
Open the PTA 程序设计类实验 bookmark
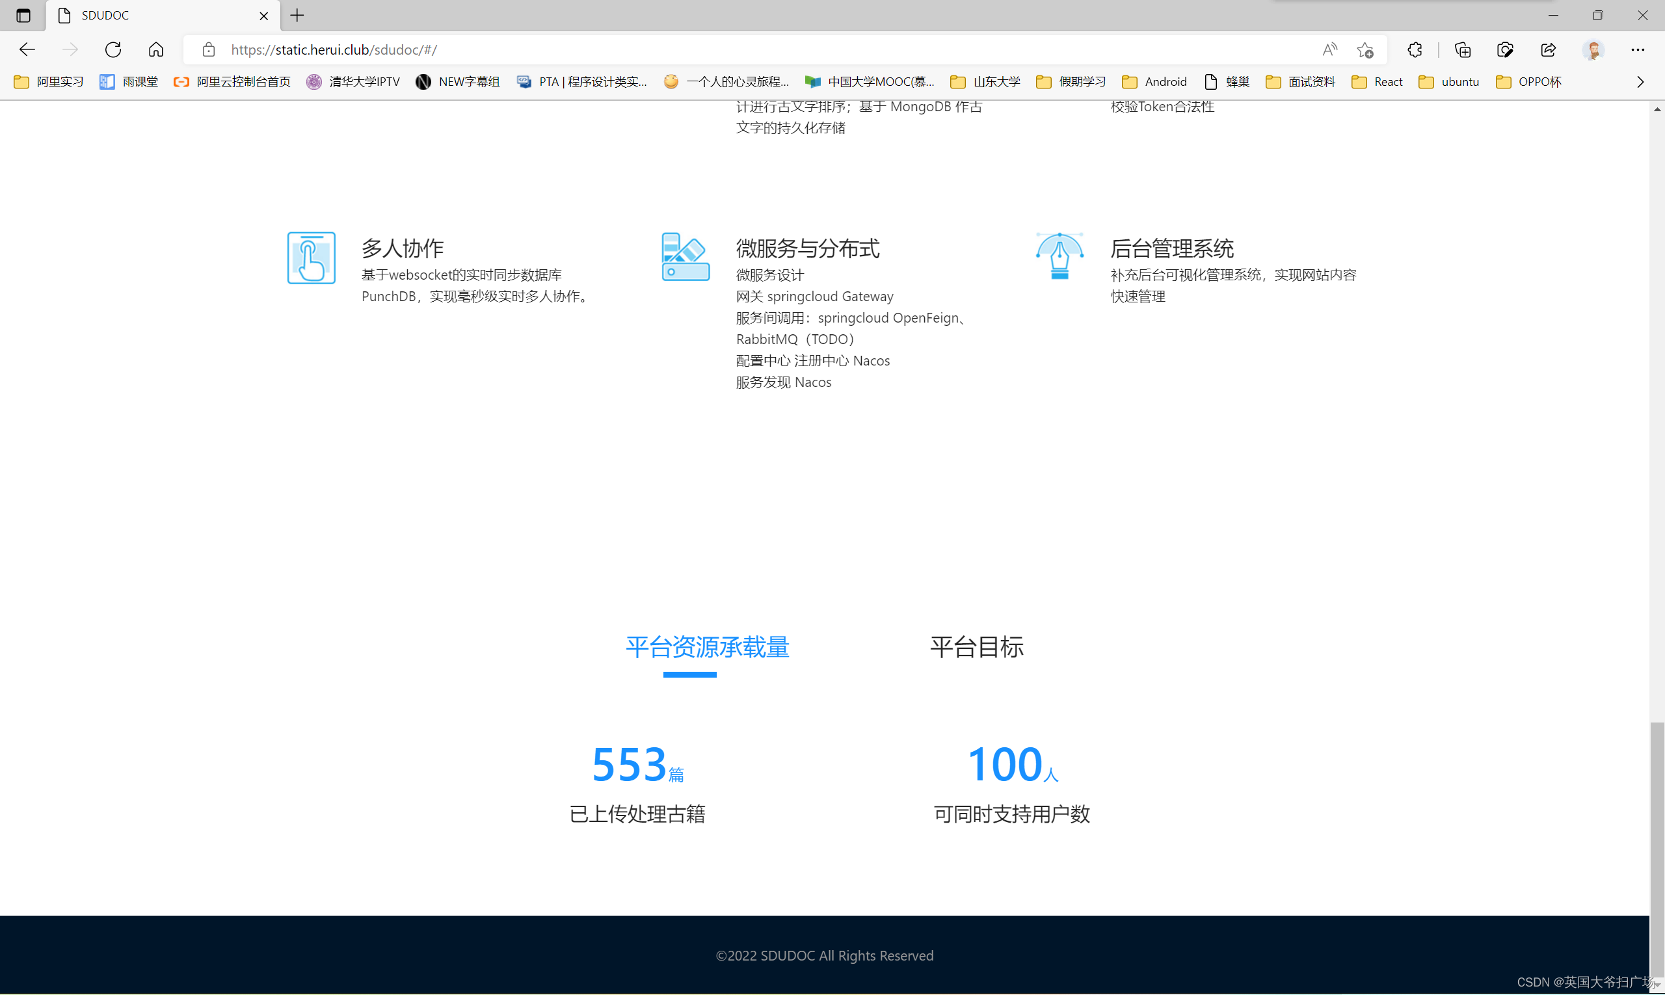click(x=582, y=82)
